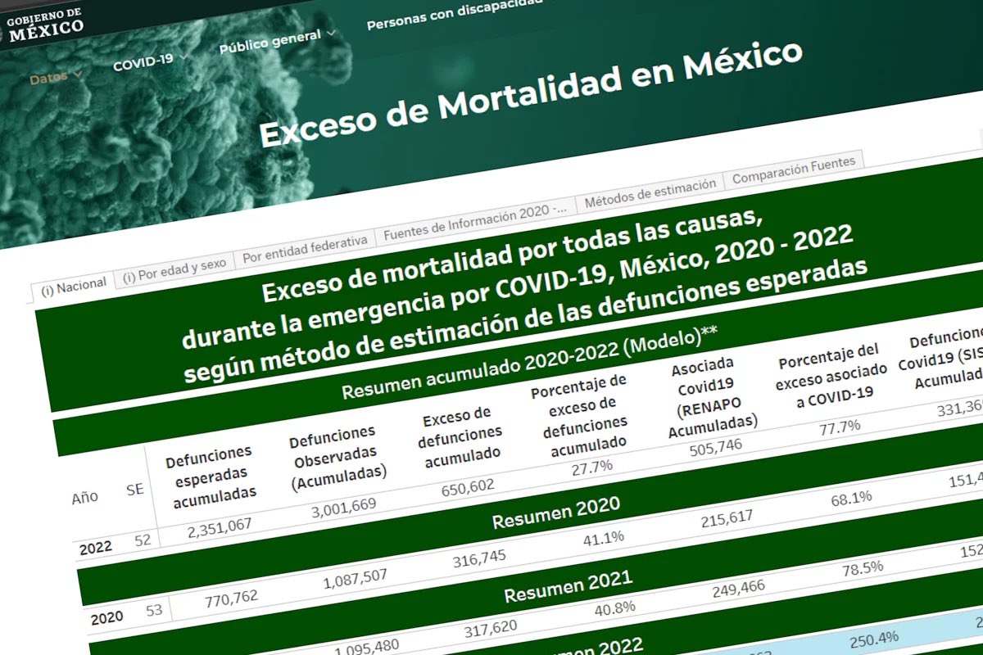983x655 pixels.
Task: Click the value 650,602
Action: point(466,486)
